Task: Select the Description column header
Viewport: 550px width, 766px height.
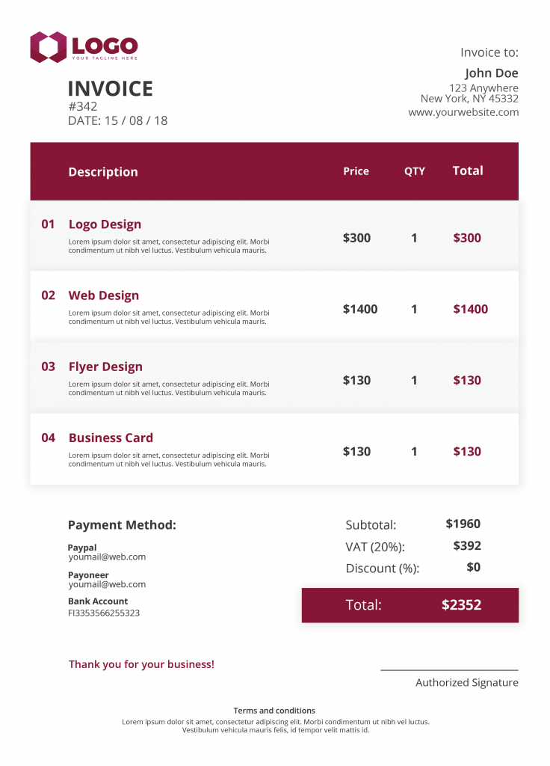Action: point(103,172)
